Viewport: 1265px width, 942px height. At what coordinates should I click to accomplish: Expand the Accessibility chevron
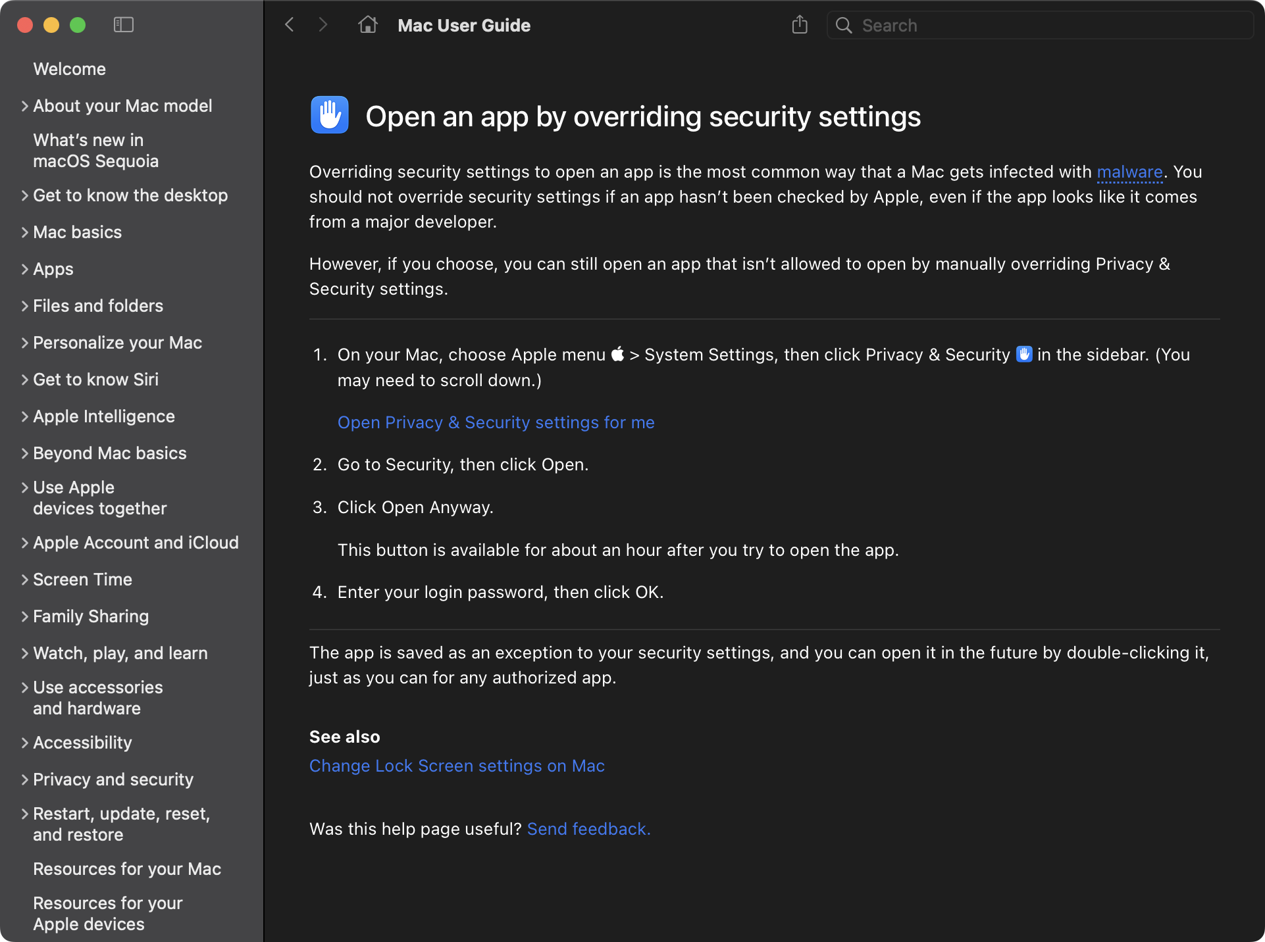click(x=24, y=743)
